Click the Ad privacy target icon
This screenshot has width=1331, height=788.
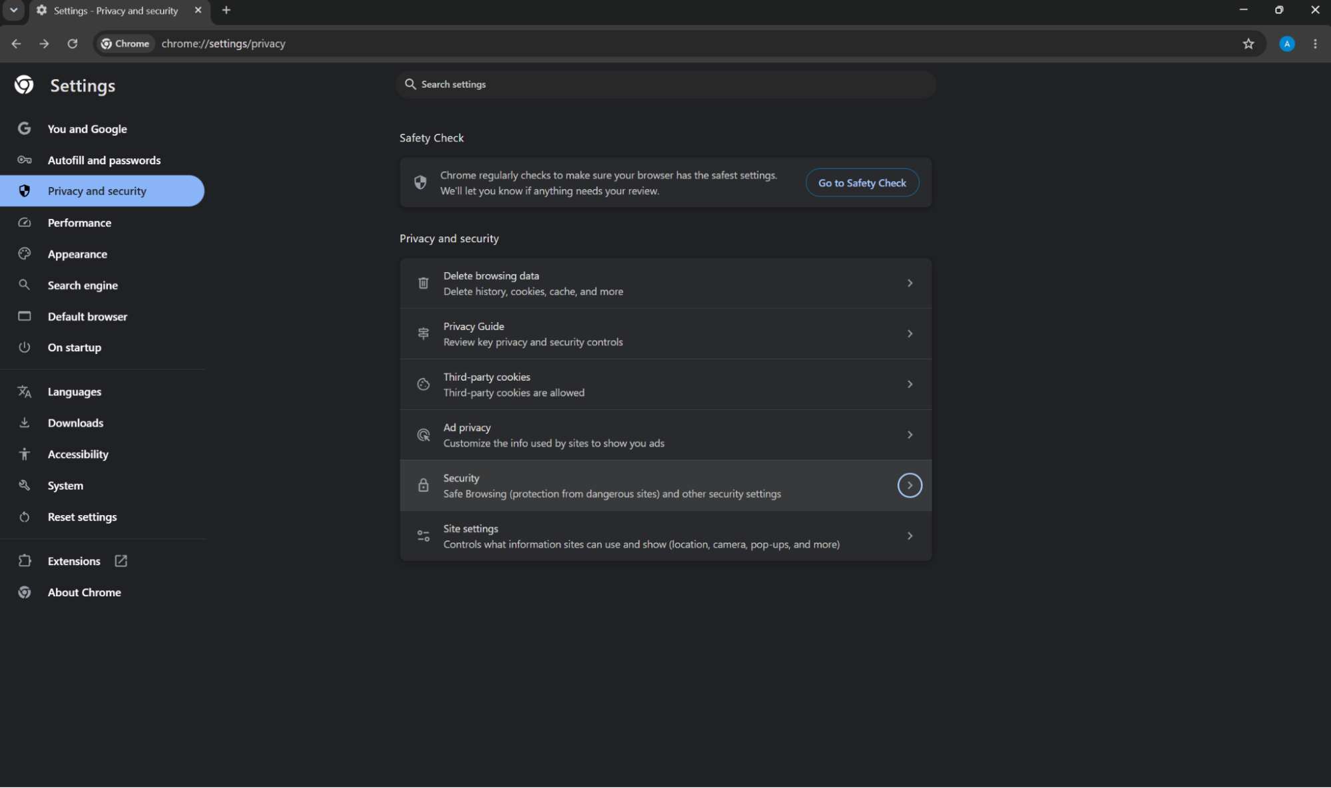[x=423, y=435]
